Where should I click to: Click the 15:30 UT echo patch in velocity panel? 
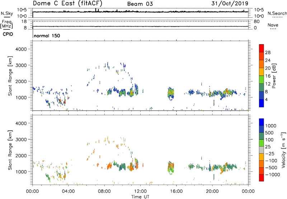[171, 168]
